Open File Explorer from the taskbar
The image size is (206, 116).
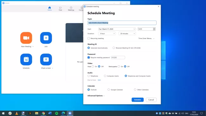(36, 113)
